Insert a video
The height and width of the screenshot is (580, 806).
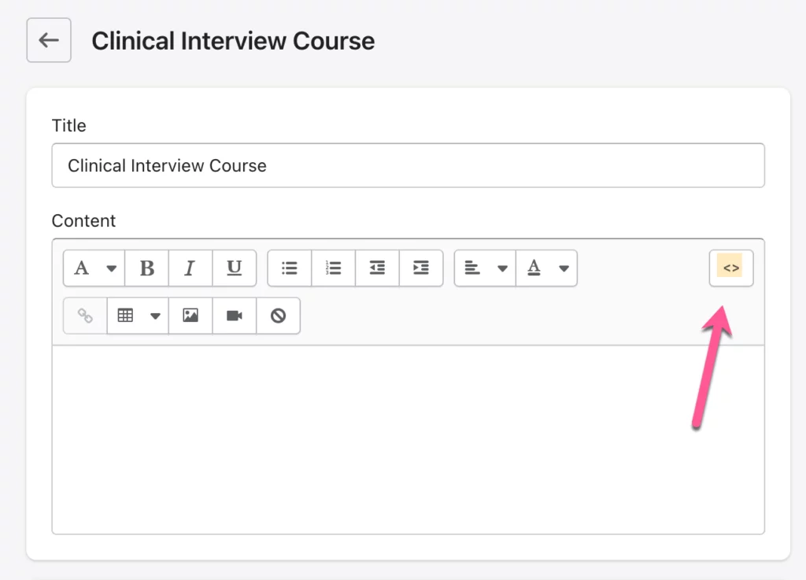coord(235,316)
